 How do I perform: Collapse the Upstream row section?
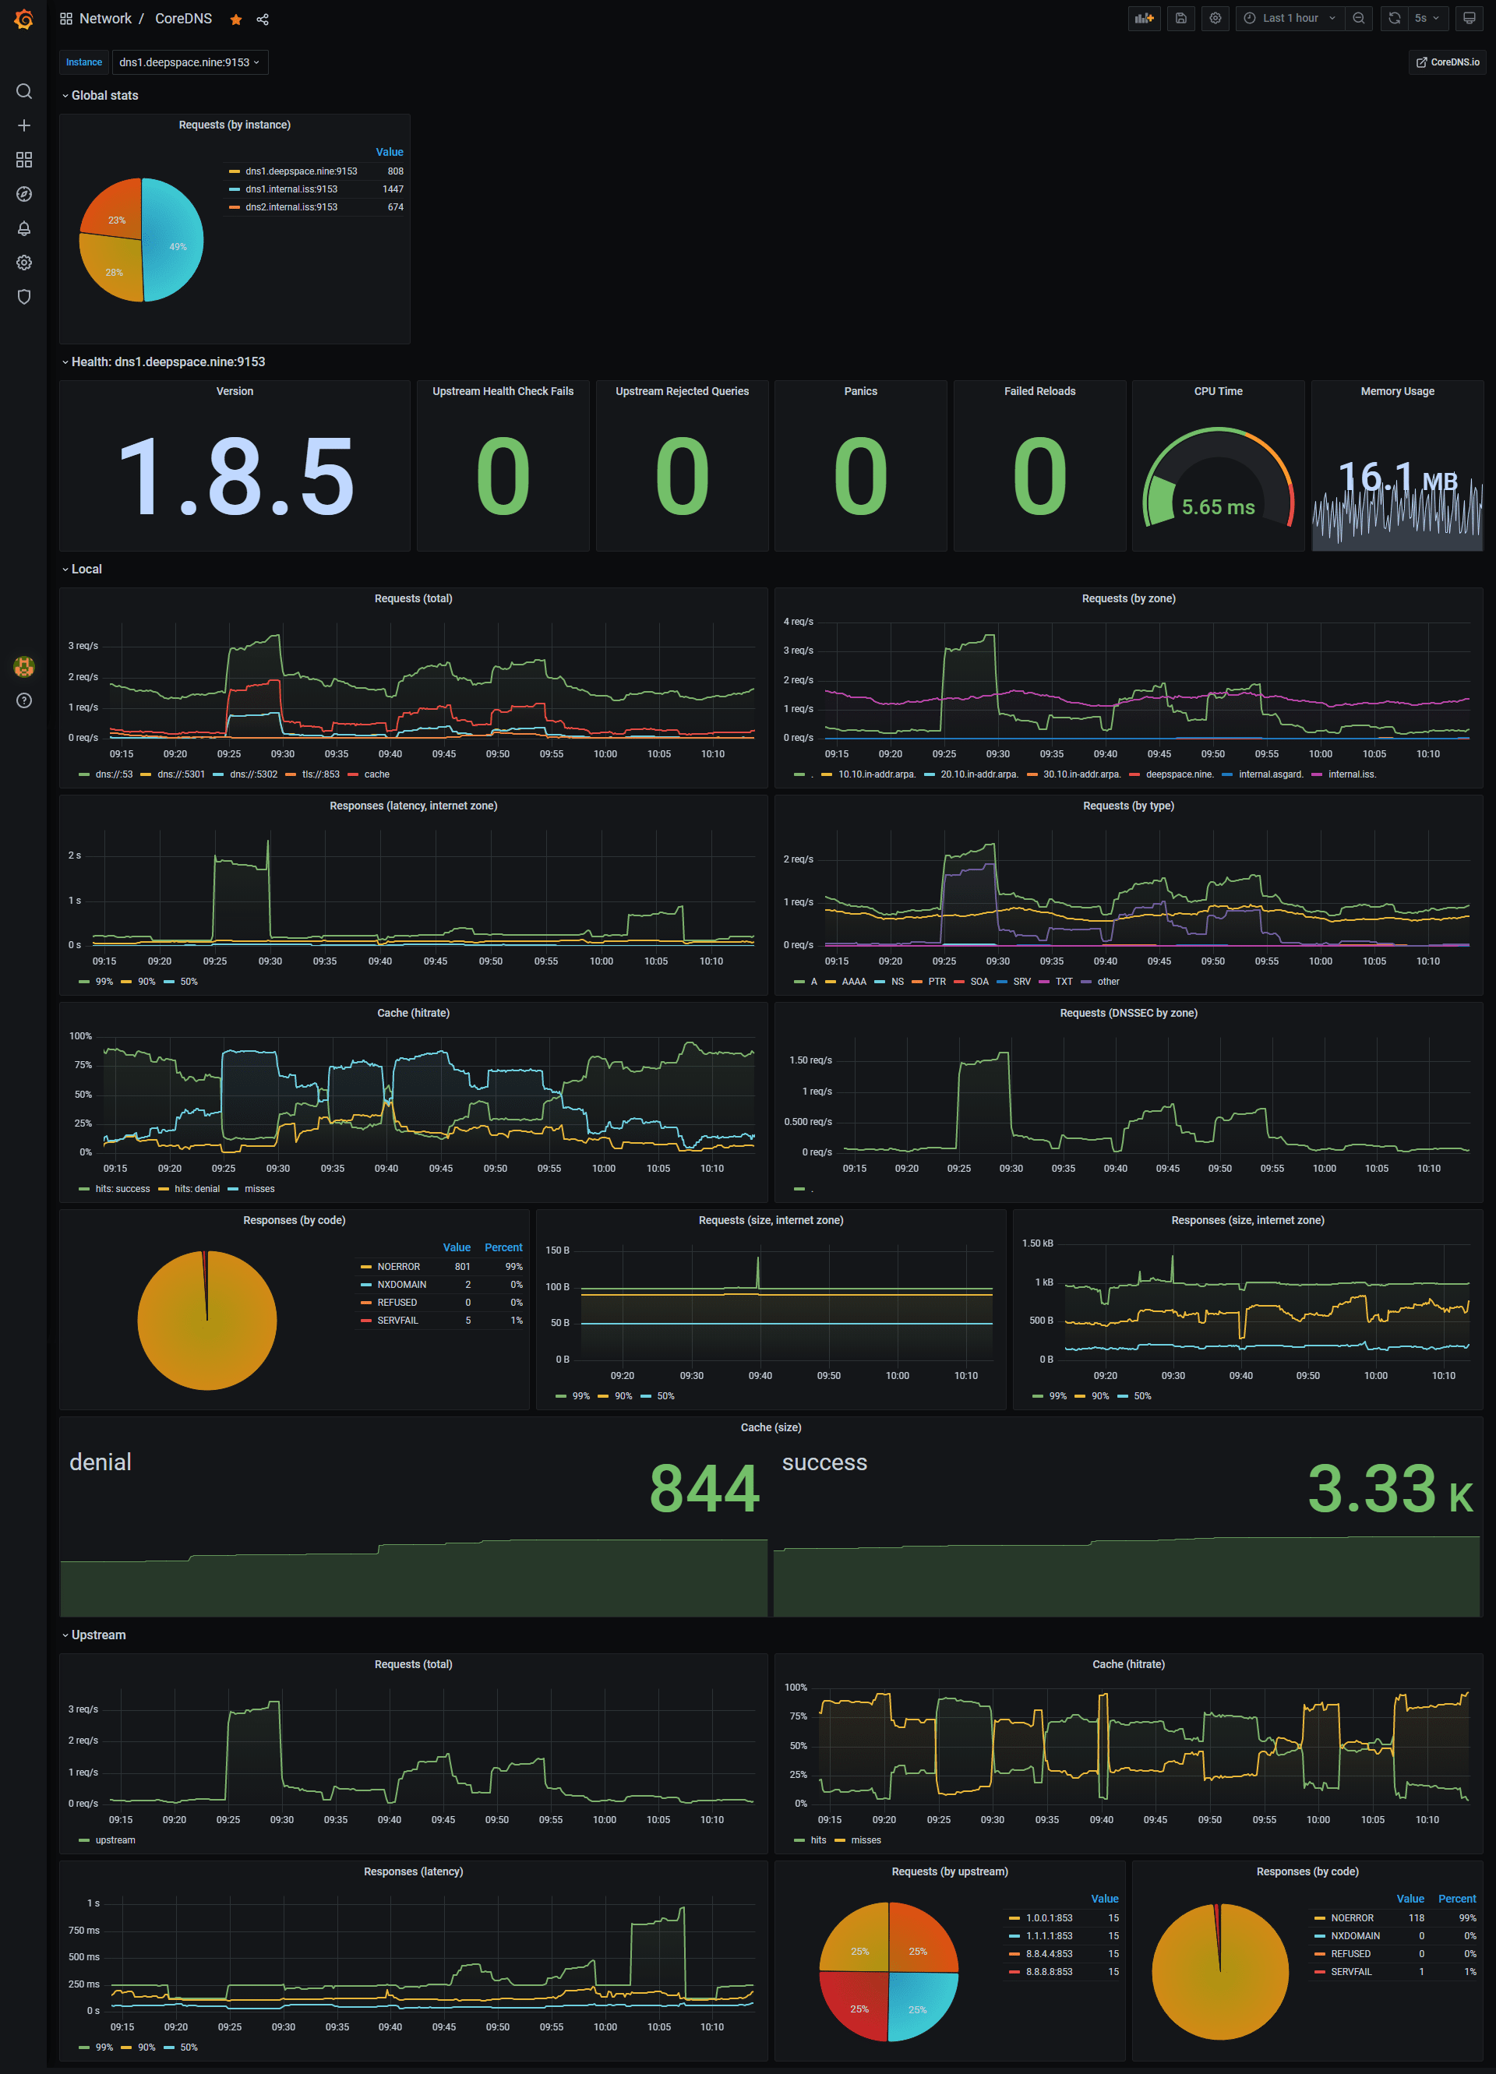pos(98,1635)
